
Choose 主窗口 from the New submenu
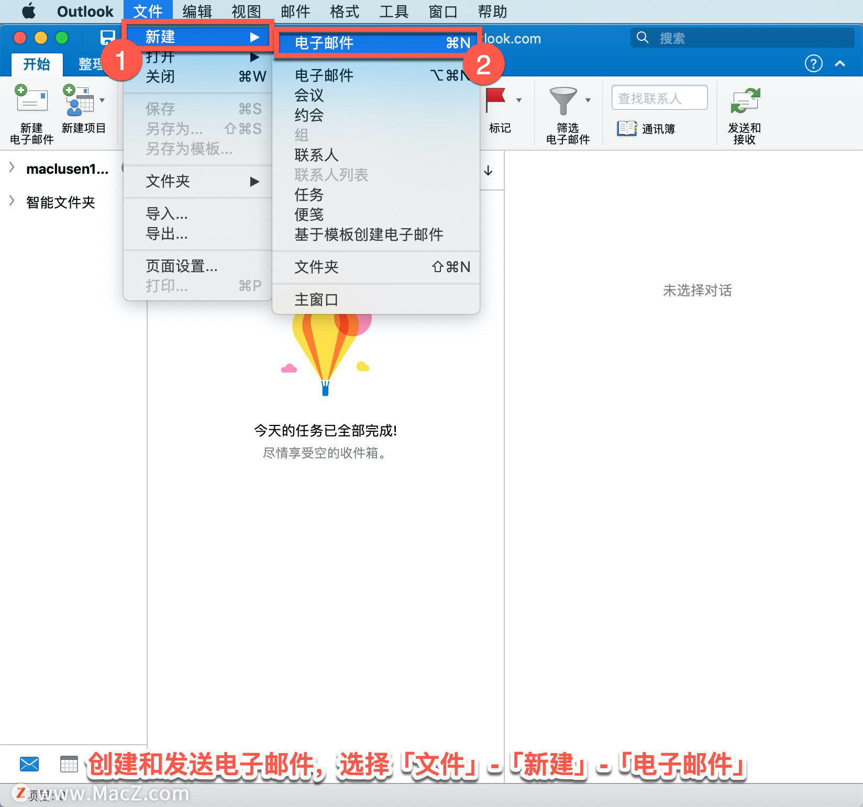point(376,299)
